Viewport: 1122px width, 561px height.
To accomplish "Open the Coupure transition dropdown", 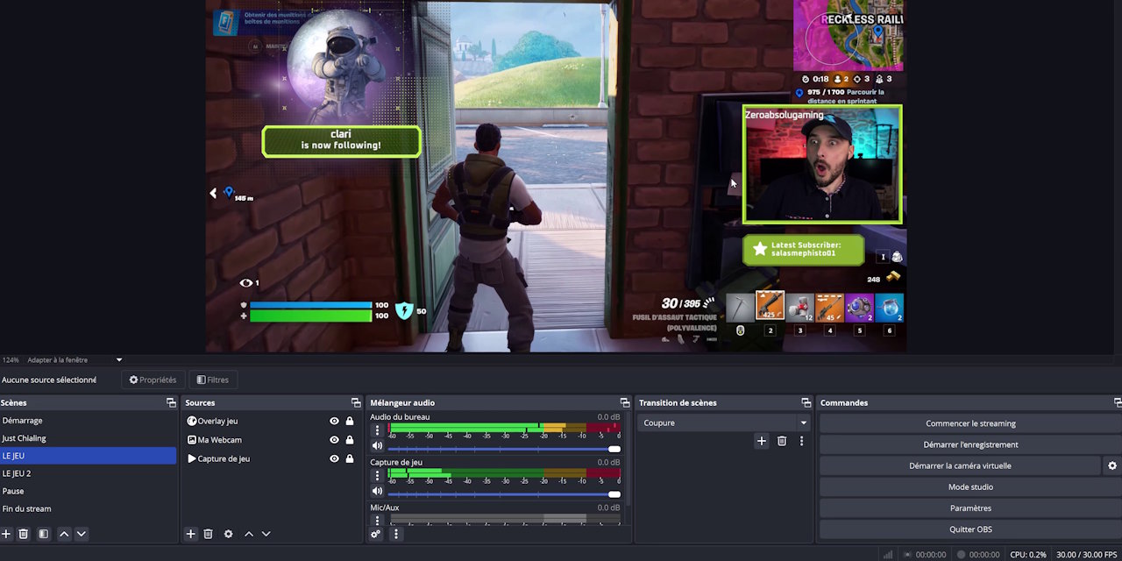I will [x=724, y=423].
